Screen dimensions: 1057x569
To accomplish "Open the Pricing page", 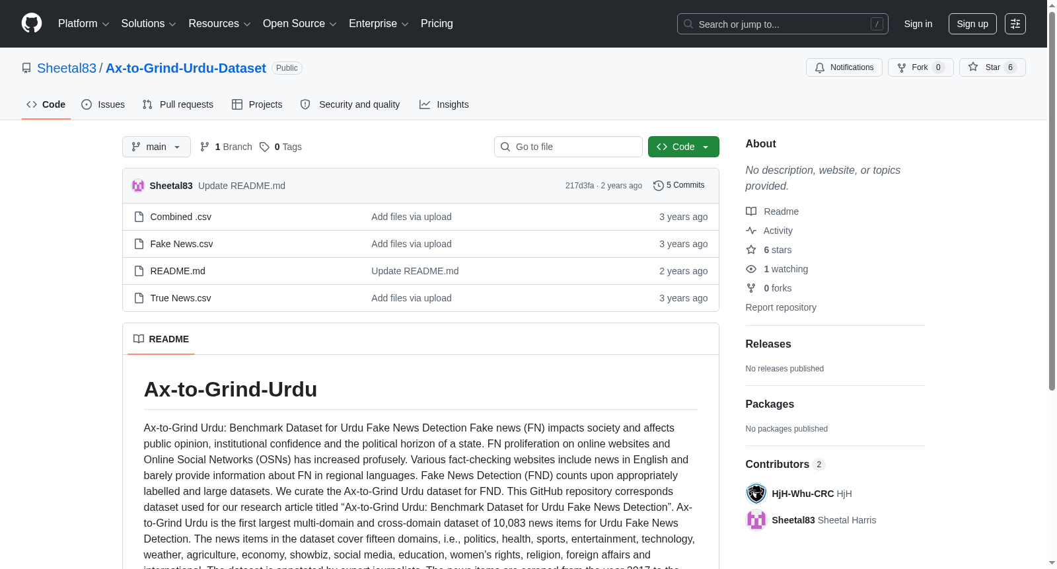I will click(437, 24).
